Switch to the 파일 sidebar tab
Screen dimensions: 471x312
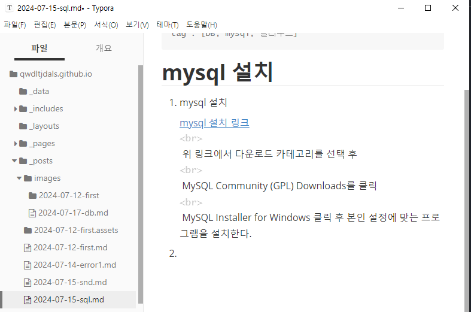pos(39,48)
